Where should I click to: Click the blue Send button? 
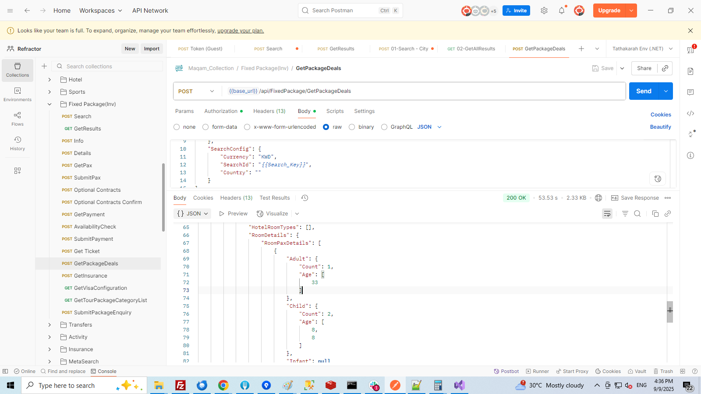click(644, 91)
